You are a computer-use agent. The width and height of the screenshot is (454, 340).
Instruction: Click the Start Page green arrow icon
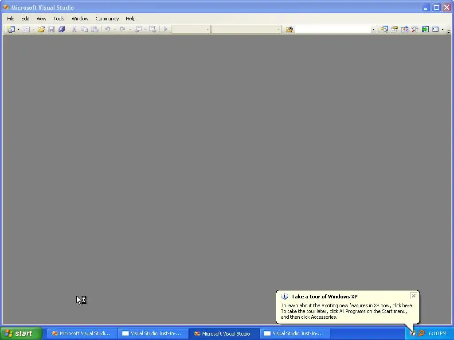point(425,29)
